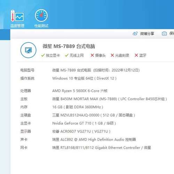Click the 16 GB DDR4 3600MHz memory entry

click(x=78, y=107)
